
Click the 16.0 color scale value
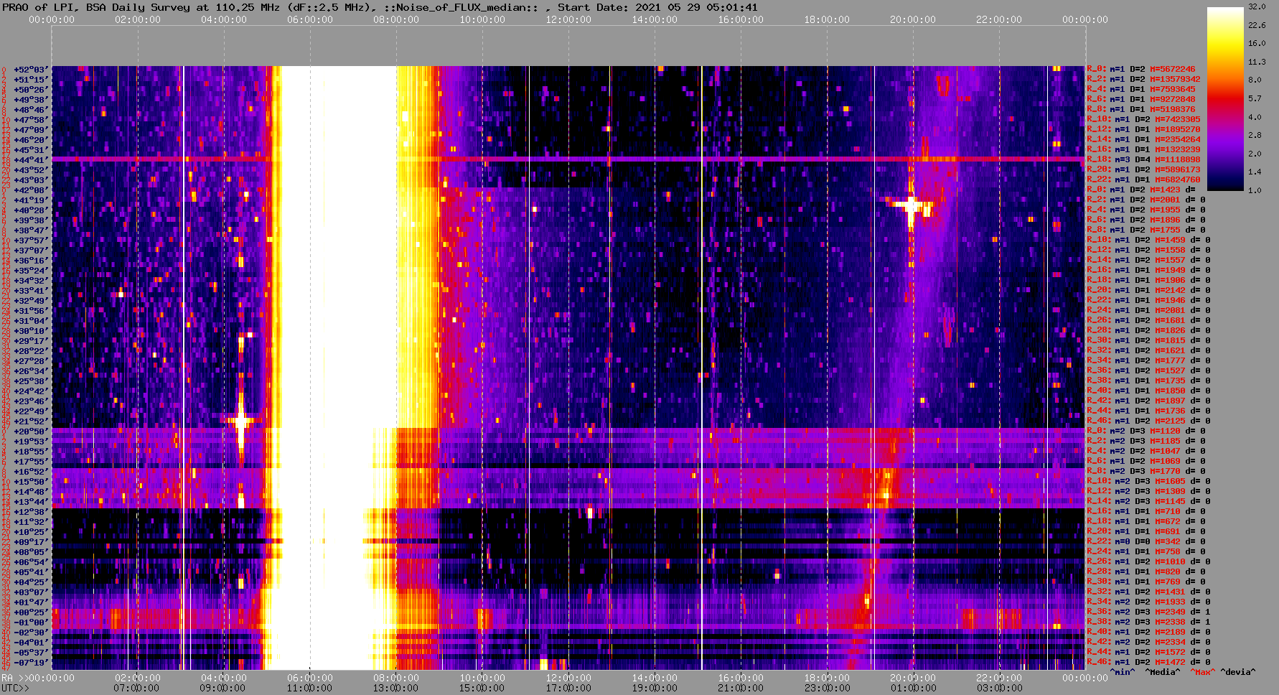click(x=1257, y=43)
